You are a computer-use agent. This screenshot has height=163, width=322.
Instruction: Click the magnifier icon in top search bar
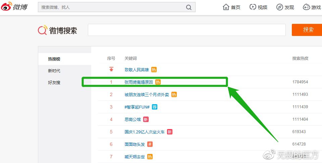point(189,7)
